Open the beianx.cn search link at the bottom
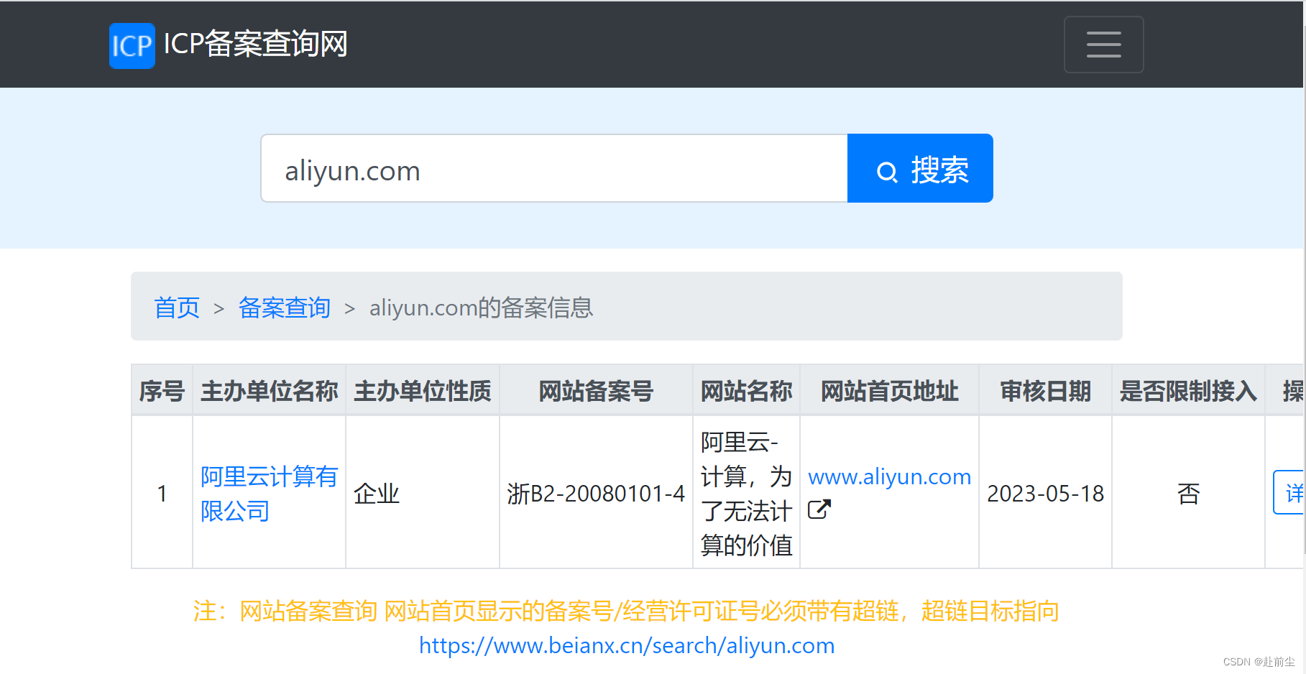 click(x=627, y=645)
